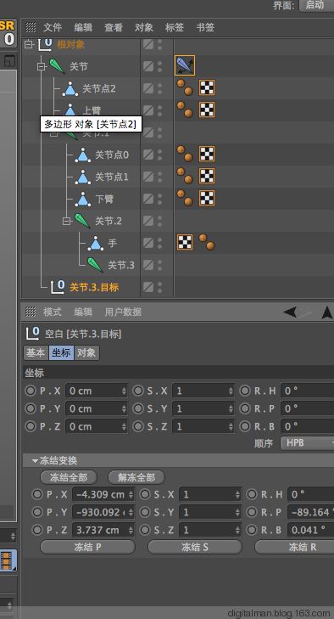Click the UVW checker tag on 上臂
The image size is (334, 619).
point(207,110)
